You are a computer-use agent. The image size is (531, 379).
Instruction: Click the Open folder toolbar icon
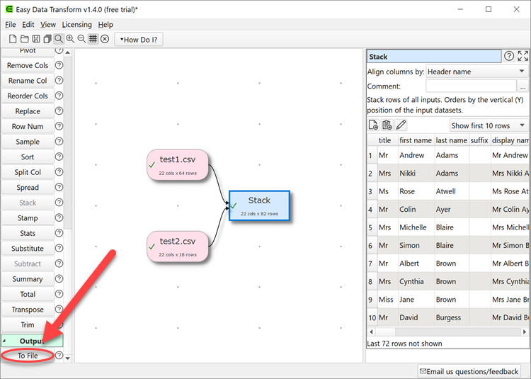tap(24, 39)
